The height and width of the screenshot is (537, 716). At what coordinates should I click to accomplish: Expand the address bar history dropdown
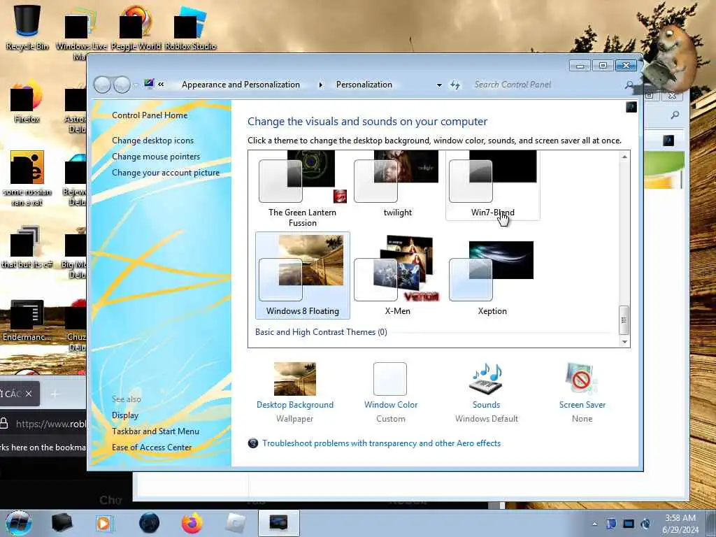[x=439, y=85]
